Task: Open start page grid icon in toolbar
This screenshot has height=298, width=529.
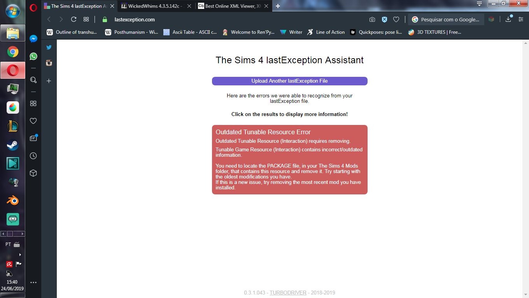Action: coord(86,19)
